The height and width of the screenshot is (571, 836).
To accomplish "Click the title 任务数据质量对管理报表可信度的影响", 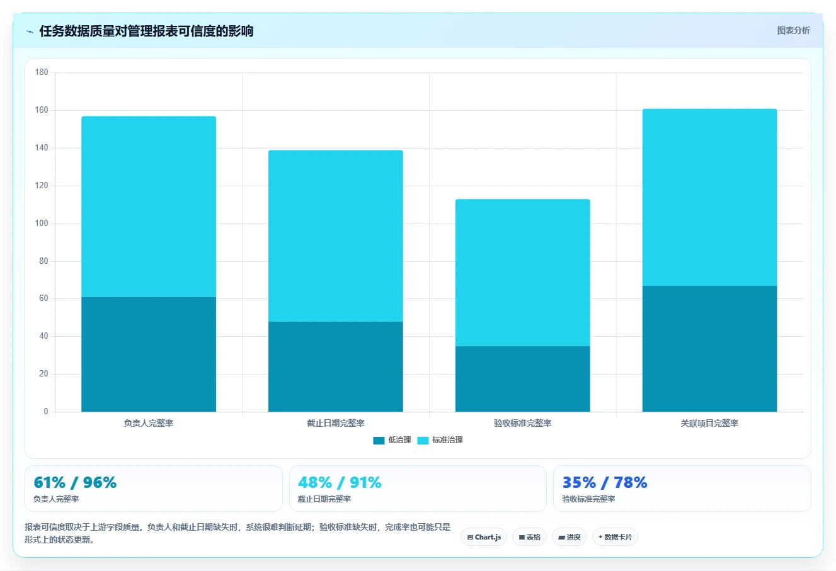I will pyautogui.click(x=146, y=31).
